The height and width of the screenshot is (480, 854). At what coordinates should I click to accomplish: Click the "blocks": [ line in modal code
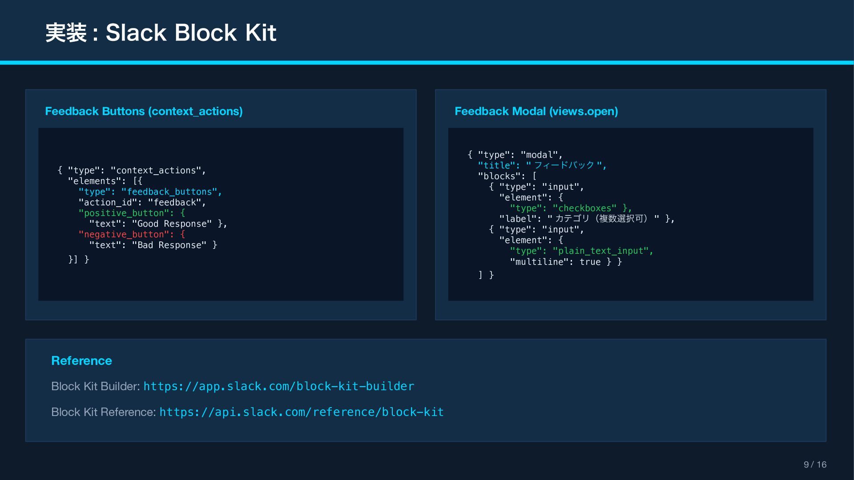click(x=507, y=176)
